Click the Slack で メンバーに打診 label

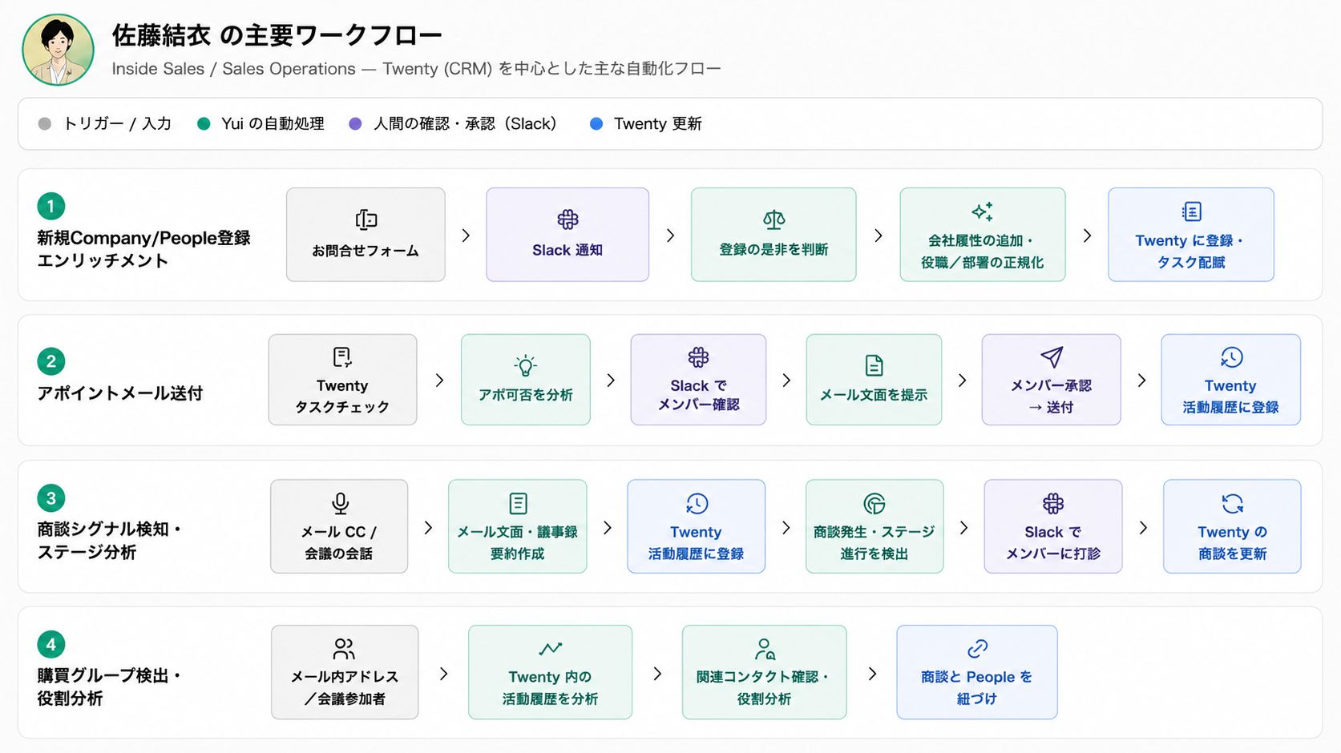pyautogui.click(x=1053, y=543)
